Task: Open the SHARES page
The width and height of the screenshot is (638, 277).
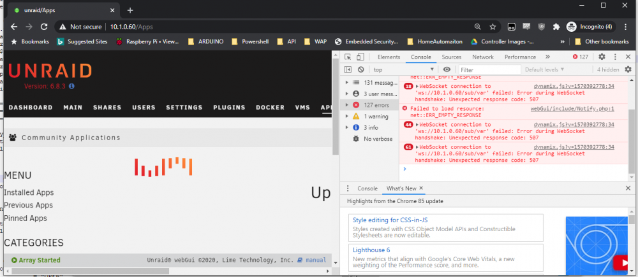Action: [107, 108]
